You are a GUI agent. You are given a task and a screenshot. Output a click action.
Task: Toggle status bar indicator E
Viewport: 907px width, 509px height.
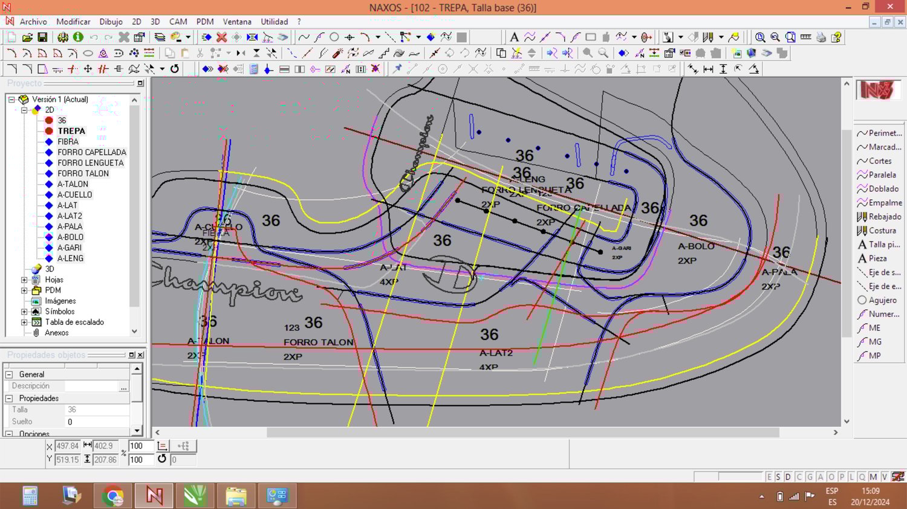(769, 477)
